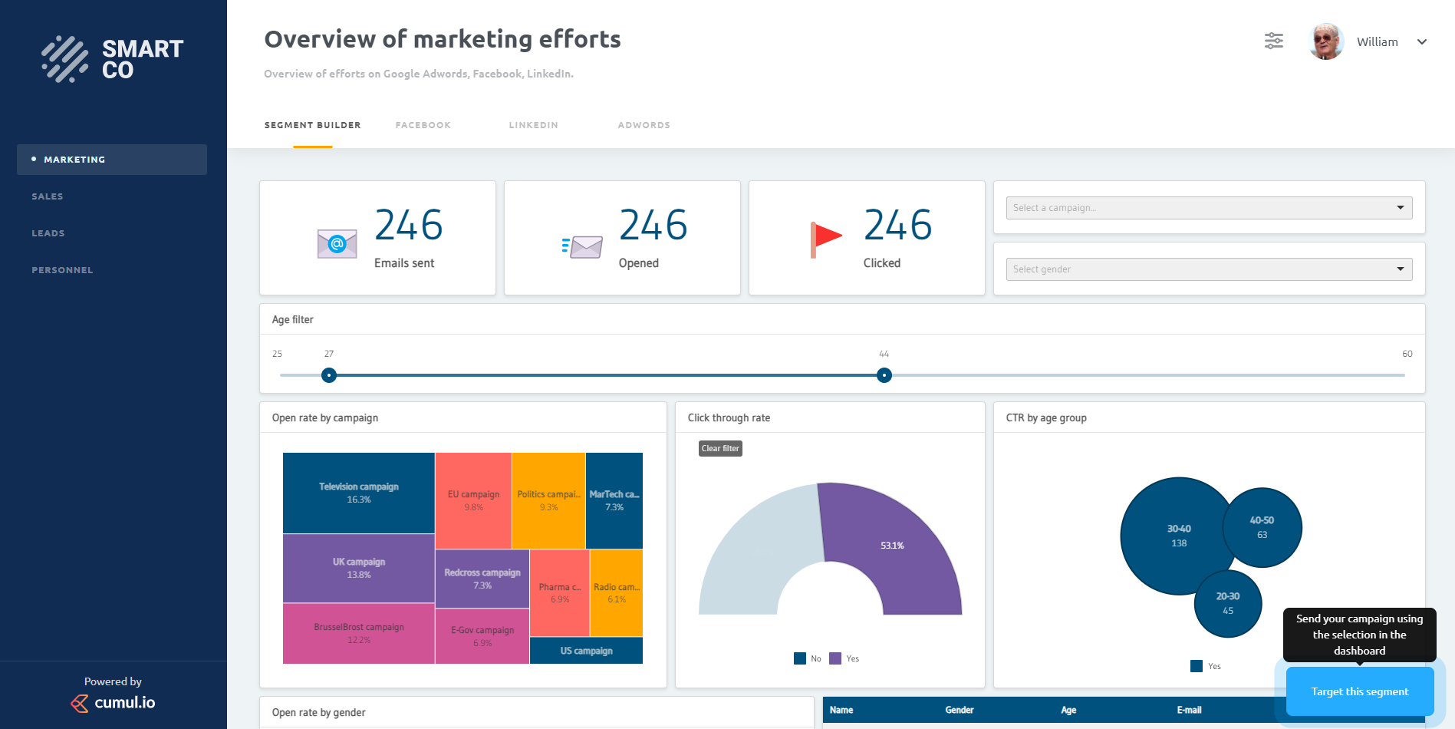The image size is (1455, 729).
Task: Click the cumul.io logo at bottom left
Action: tap(112, 702)
